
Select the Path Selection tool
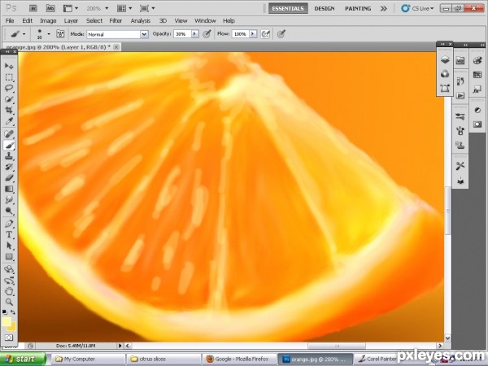pyautogui.click(x=9, y=246)
